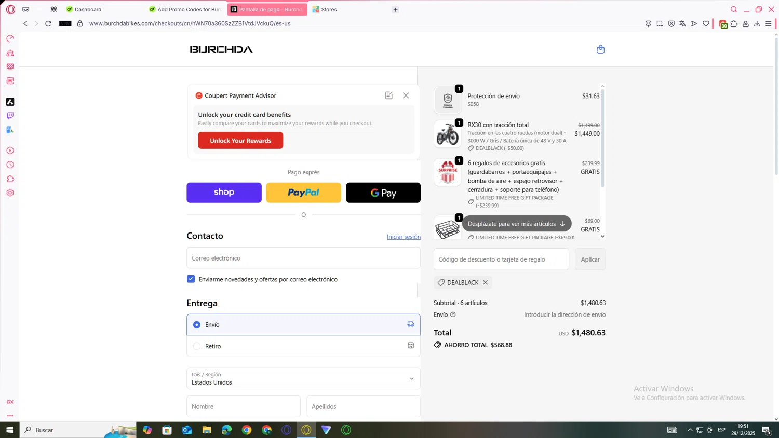Click the RX30 bike product thumbnail
Image resolution: width=779 pixels, height=438 pixels.
tap(447, 134)
